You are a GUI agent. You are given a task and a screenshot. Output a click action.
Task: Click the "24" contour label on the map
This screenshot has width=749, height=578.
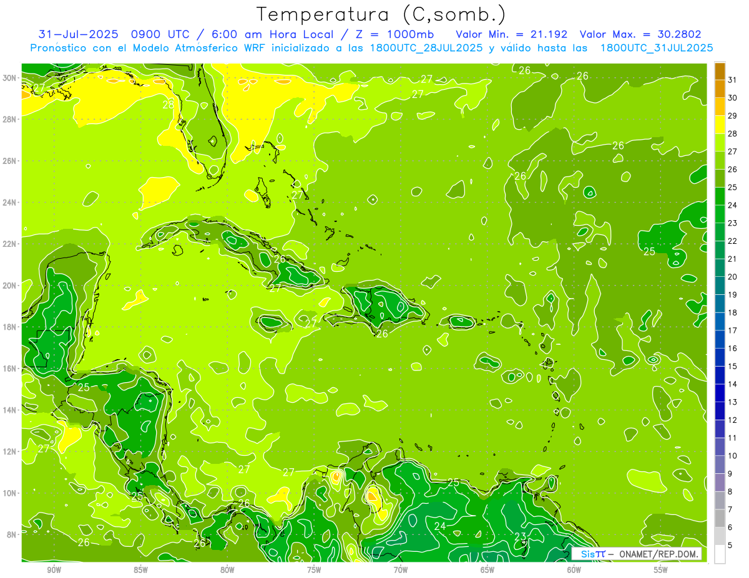click(x=439, y=527)
